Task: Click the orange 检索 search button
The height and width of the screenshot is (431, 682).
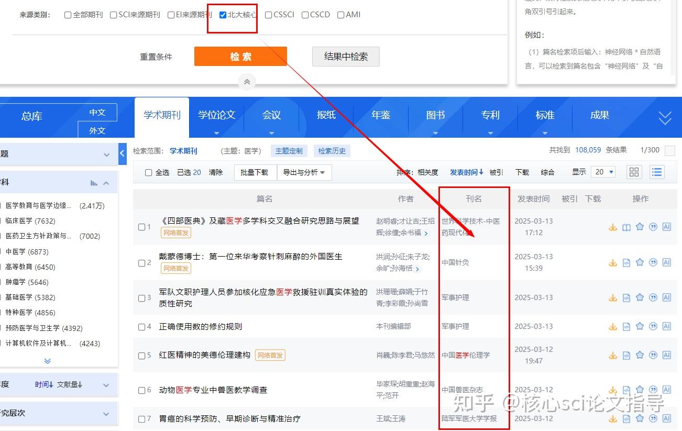Action: pos(240,56)
